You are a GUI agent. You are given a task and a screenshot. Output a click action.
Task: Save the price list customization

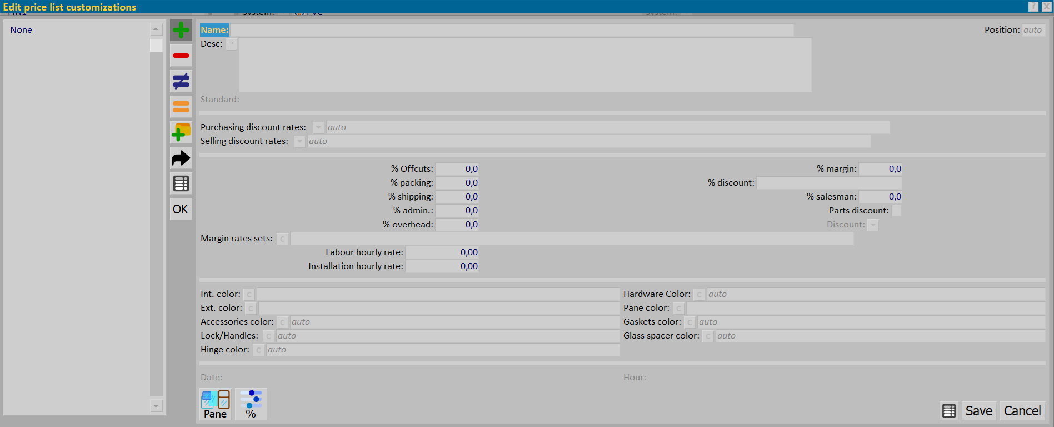tap(978, 411)
